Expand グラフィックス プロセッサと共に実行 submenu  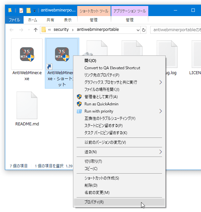pos(119,82)
